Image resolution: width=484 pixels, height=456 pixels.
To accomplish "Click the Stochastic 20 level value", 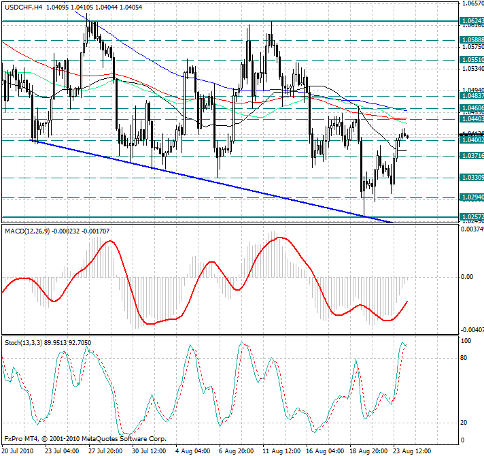I will pyautogui.click(x=464, y=423).
